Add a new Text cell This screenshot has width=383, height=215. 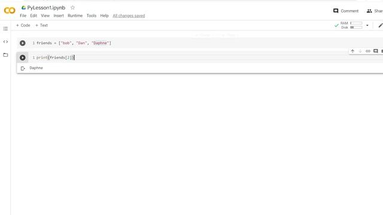[41, 25]
